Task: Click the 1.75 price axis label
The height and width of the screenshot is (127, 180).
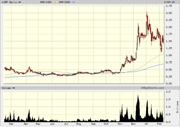Action: (x=169, y=34)
